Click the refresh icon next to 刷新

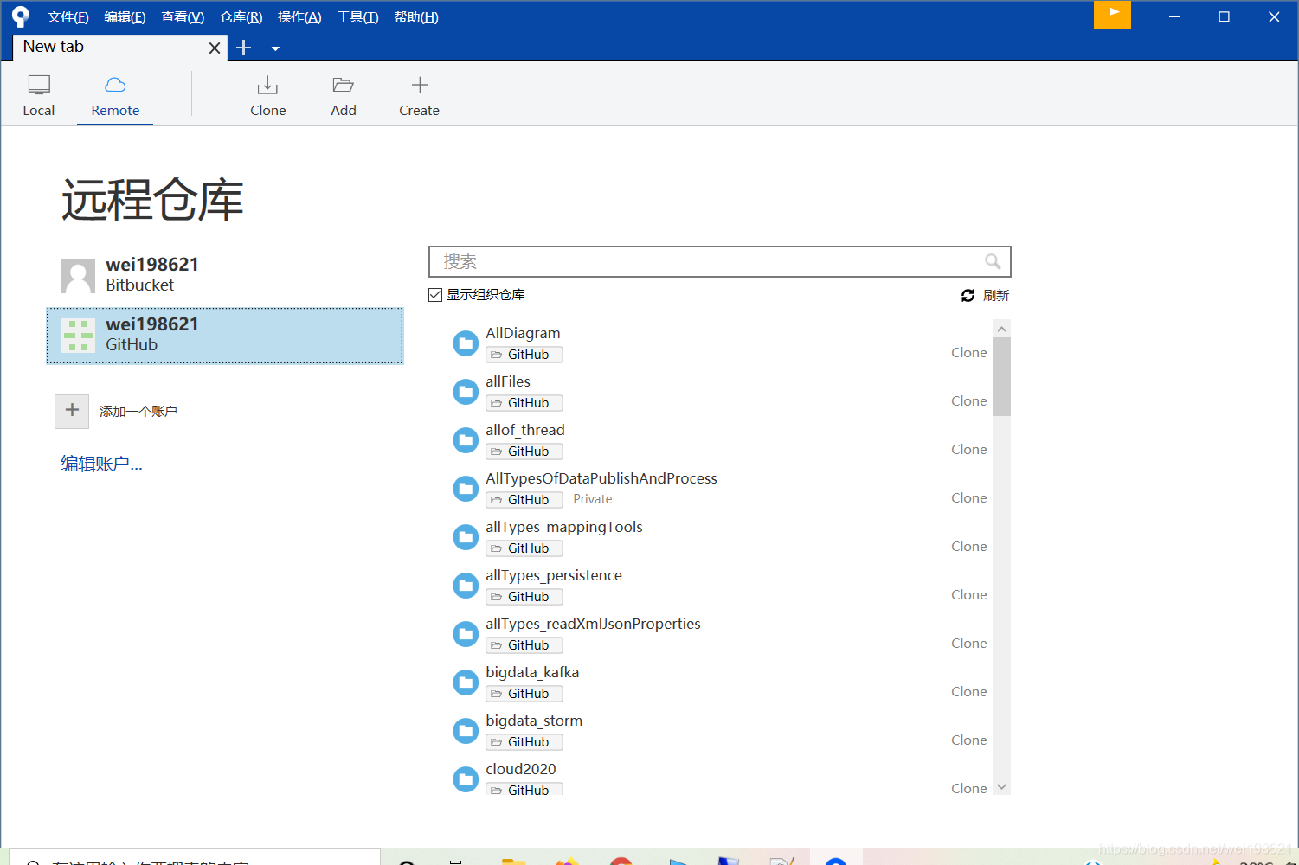(x=968, y=296)
